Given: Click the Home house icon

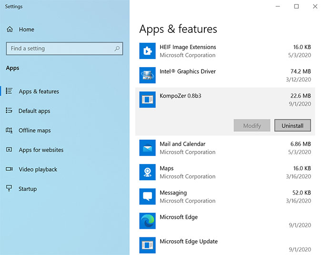Looking at the screenshot, I should (x=10, y=29).
